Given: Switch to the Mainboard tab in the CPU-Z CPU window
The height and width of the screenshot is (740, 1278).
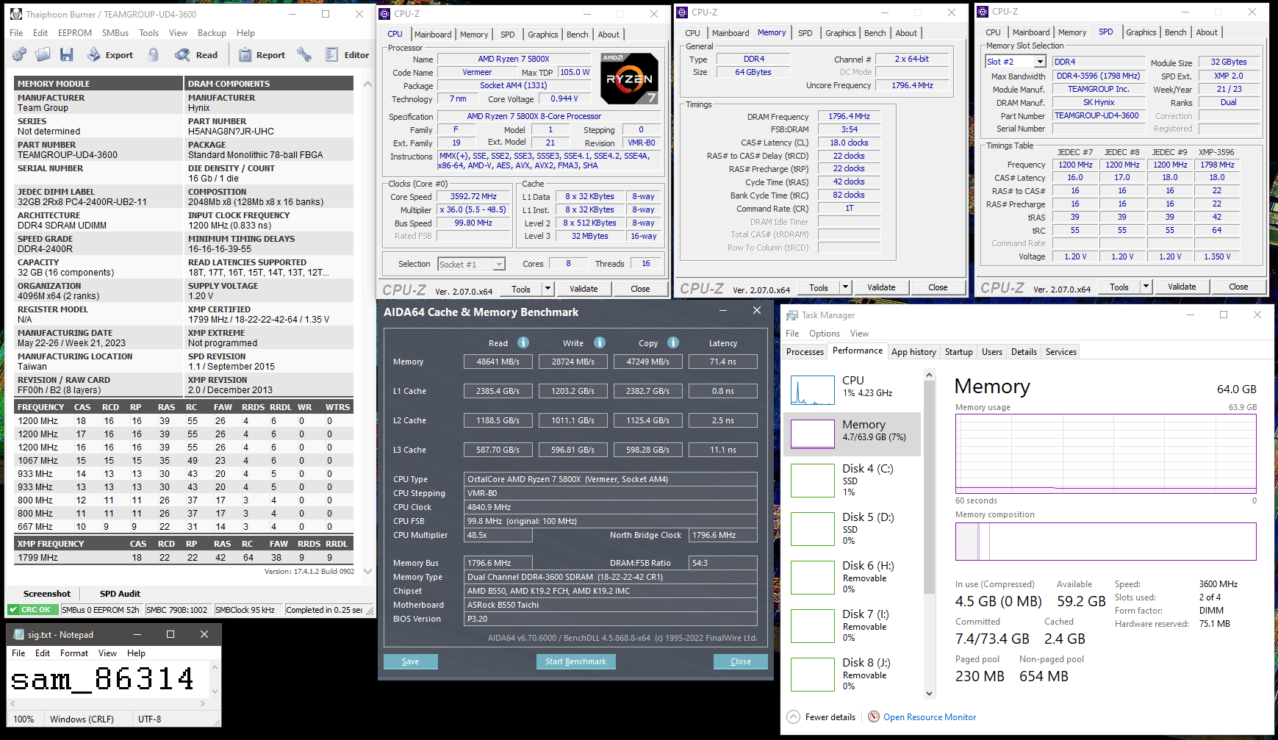Looking at the screenshot, I should [x=433, y=35].
